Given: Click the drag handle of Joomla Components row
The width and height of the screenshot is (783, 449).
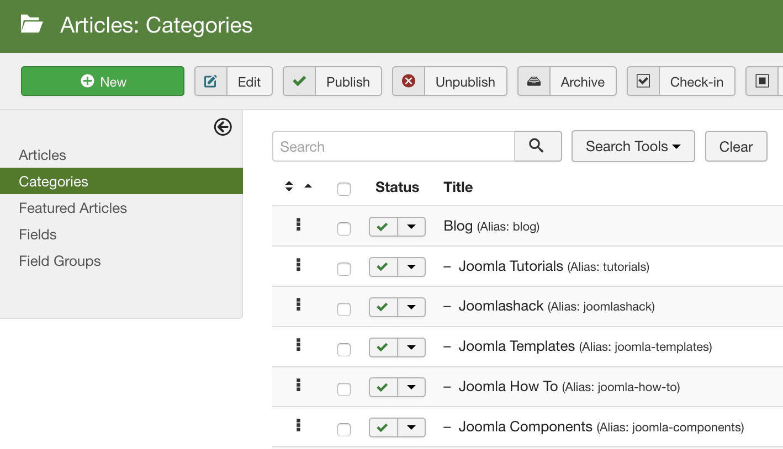Looking at the screenshot, I should click(298, 425).
